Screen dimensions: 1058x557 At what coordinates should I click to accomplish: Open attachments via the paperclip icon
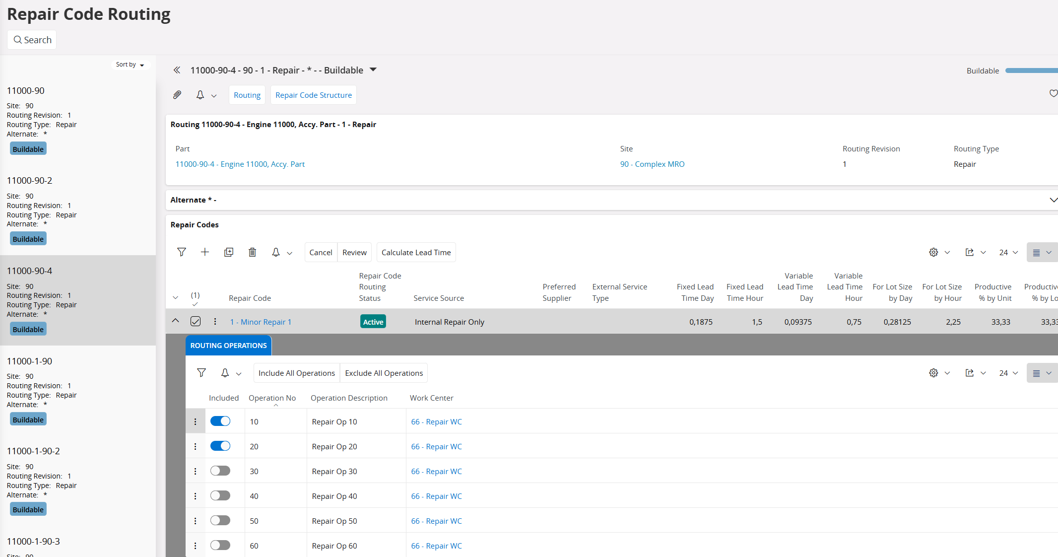177,95
